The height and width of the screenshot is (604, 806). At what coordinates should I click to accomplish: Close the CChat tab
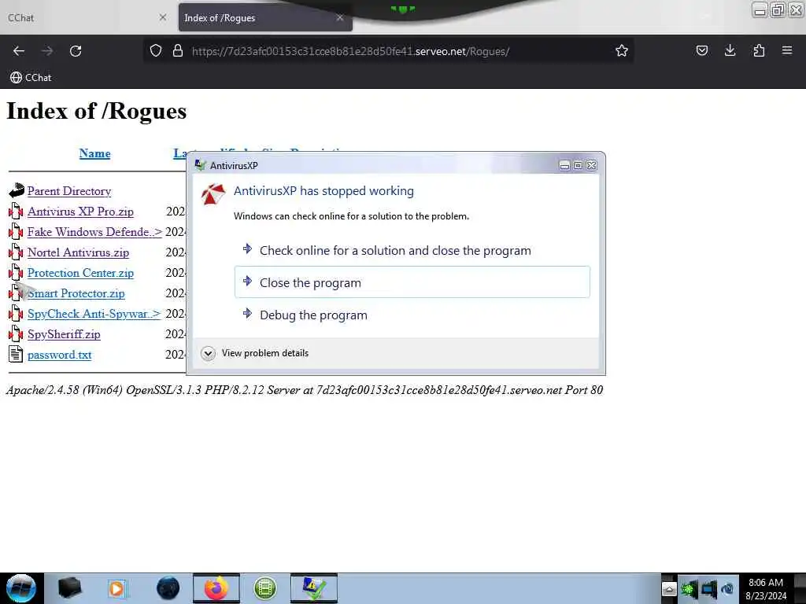click(x=163, y=17)
